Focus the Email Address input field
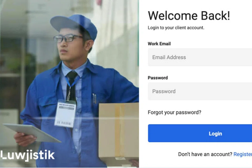The height and width of the screenshot is (168, 252). (x=200, y=57)
